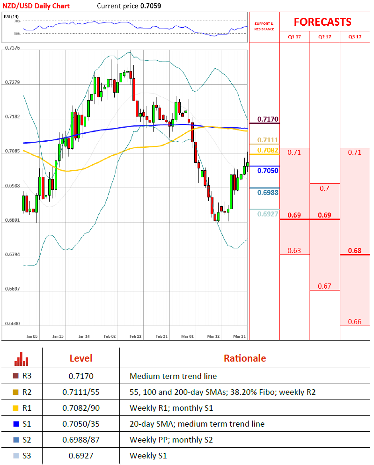Select the Q1 17 forecast column header

[x=294, y=37]
